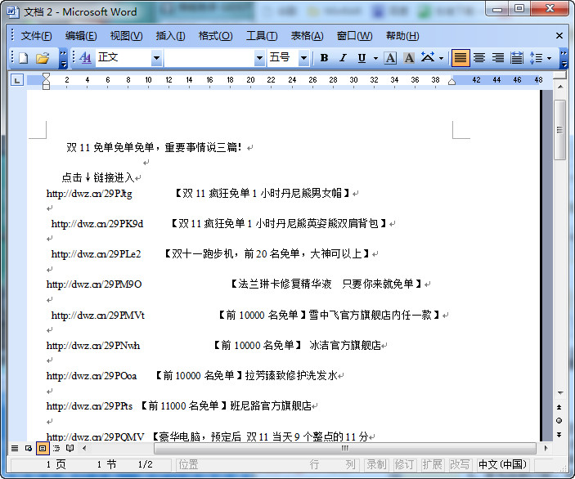575x479 pixels.
Task: Click the tab stop selector on the ruler
Action: (17, 80)
